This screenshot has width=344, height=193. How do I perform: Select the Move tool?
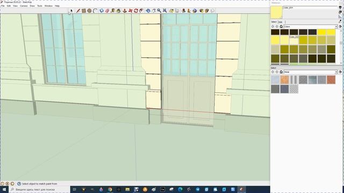point(130,11)
